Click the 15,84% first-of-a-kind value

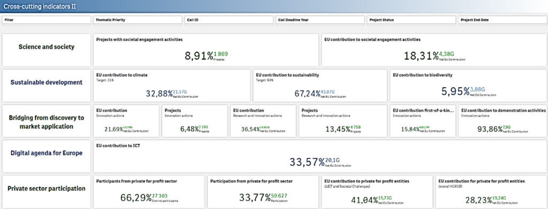coord(410,129)
